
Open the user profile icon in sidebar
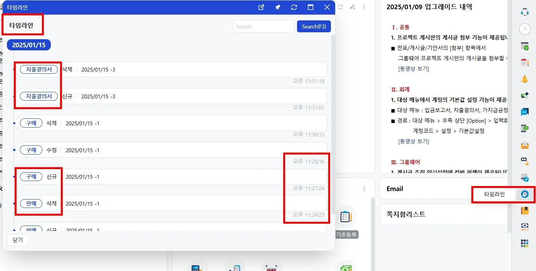(525, 29)
